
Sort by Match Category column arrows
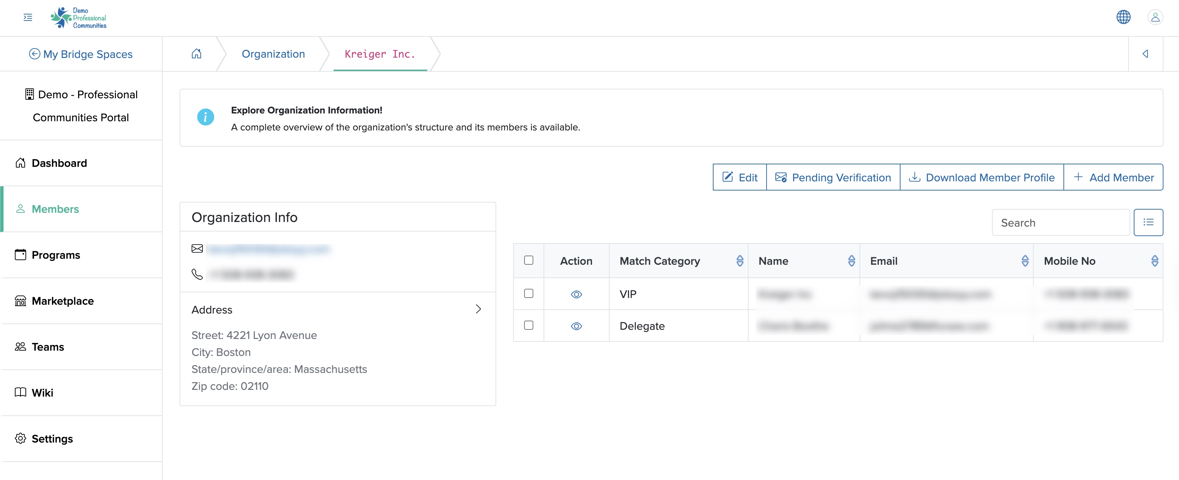[x=740, y=261]
